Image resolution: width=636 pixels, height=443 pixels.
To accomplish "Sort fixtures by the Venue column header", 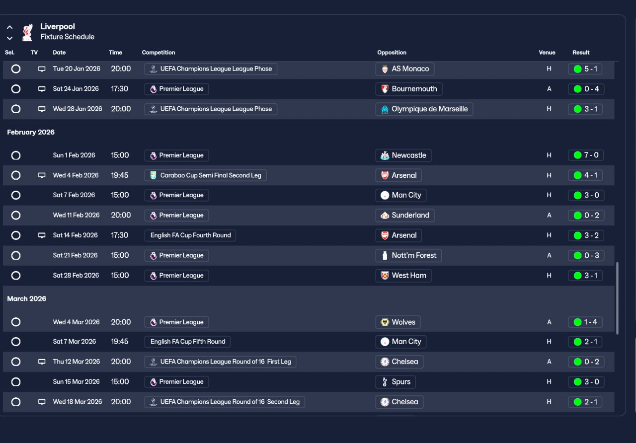I will point(547,53).
